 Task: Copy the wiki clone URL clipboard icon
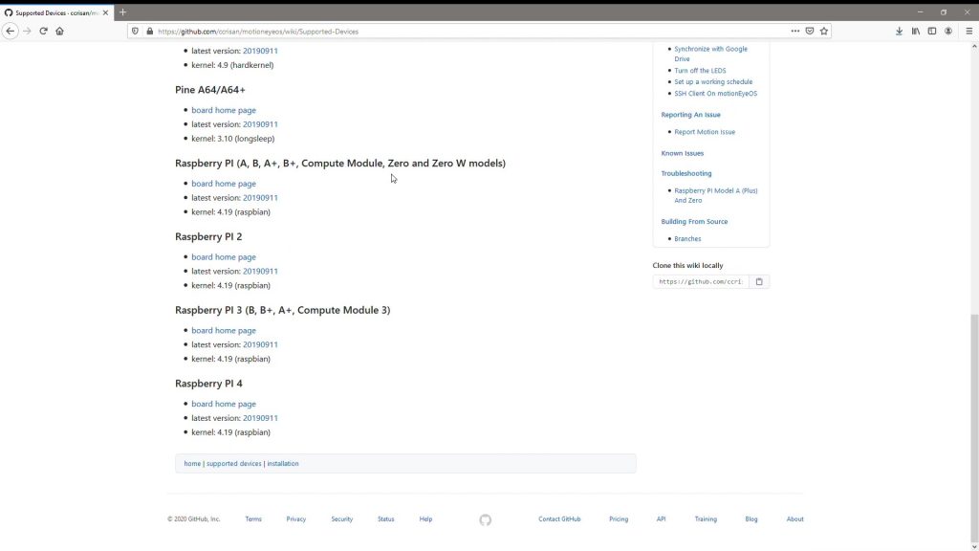759,282
